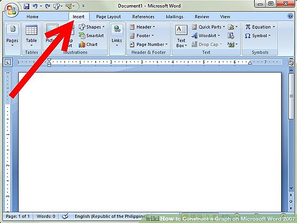Image resolution: width=297 pixels, height=223 pixels.
Task: Open the Undo history dropdown arrow
Action: 41,6
